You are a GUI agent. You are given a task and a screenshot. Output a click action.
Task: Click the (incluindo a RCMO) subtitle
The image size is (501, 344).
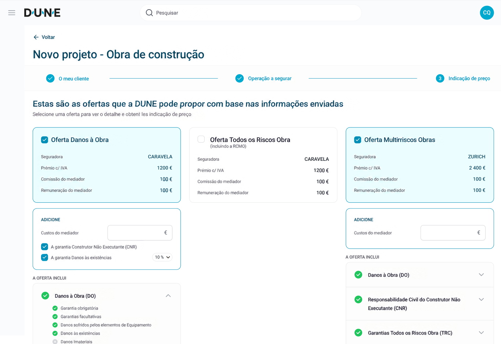click(x=228, y=146)
